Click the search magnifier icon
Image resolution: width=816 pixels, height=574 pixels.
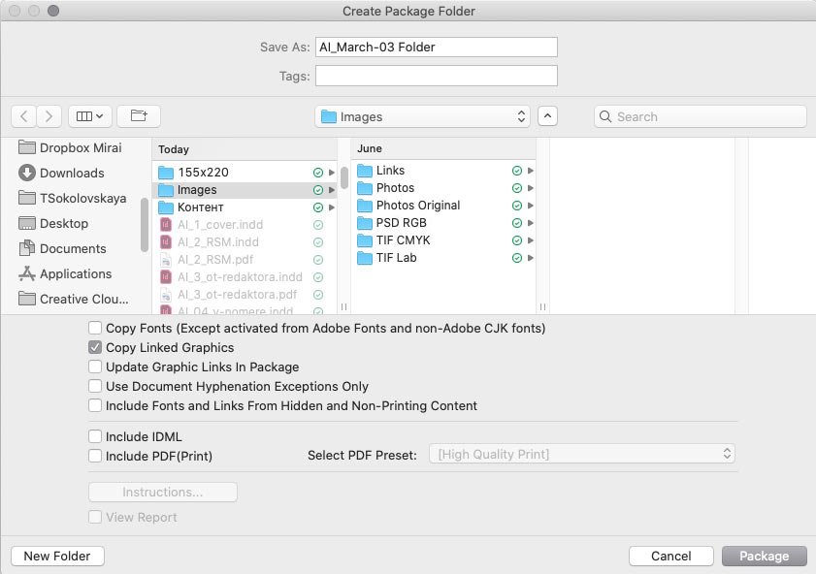[x=605, y=116]
